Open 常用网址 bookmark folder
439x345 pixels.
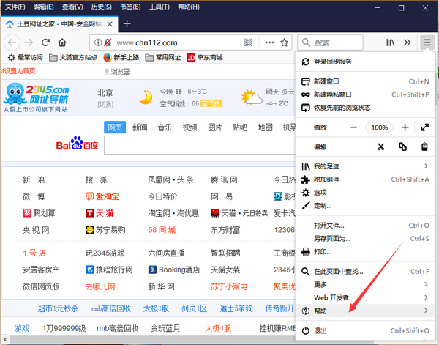tap(163, 58)
